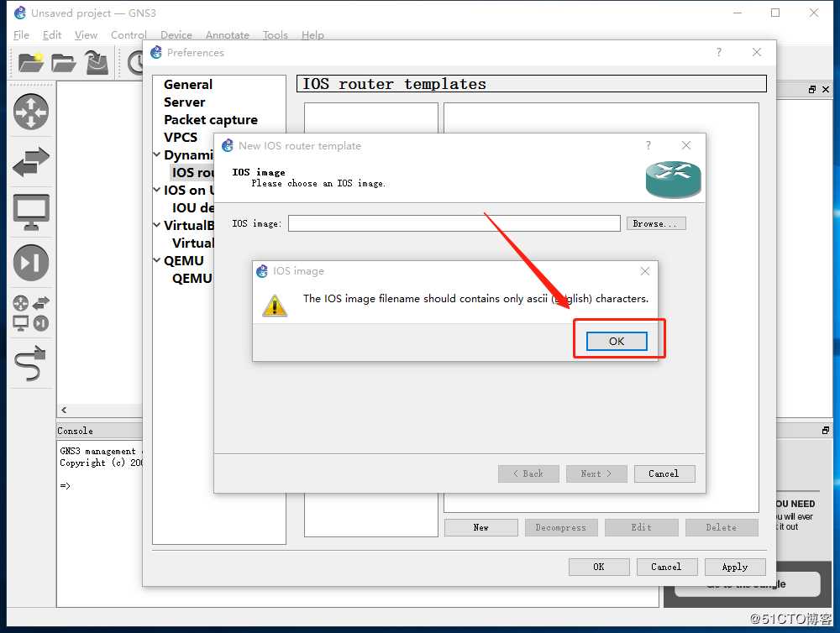
Task: Select VPCS in the Preferences list
Action: (181, 138)
